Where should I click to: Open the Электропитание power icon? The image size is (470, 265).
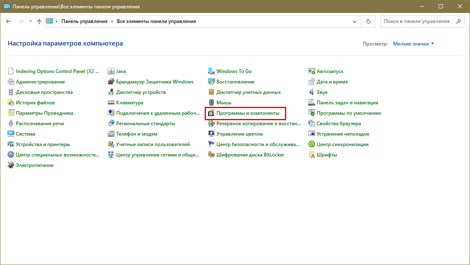11,165
